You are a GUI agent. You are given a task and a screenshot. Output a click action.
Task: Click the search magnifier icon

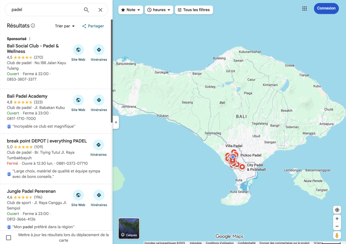pos(86,10)
